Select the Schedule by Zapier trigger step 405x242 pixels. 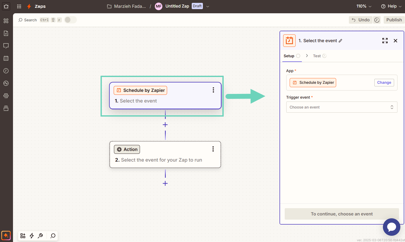[x=165, y=96]
